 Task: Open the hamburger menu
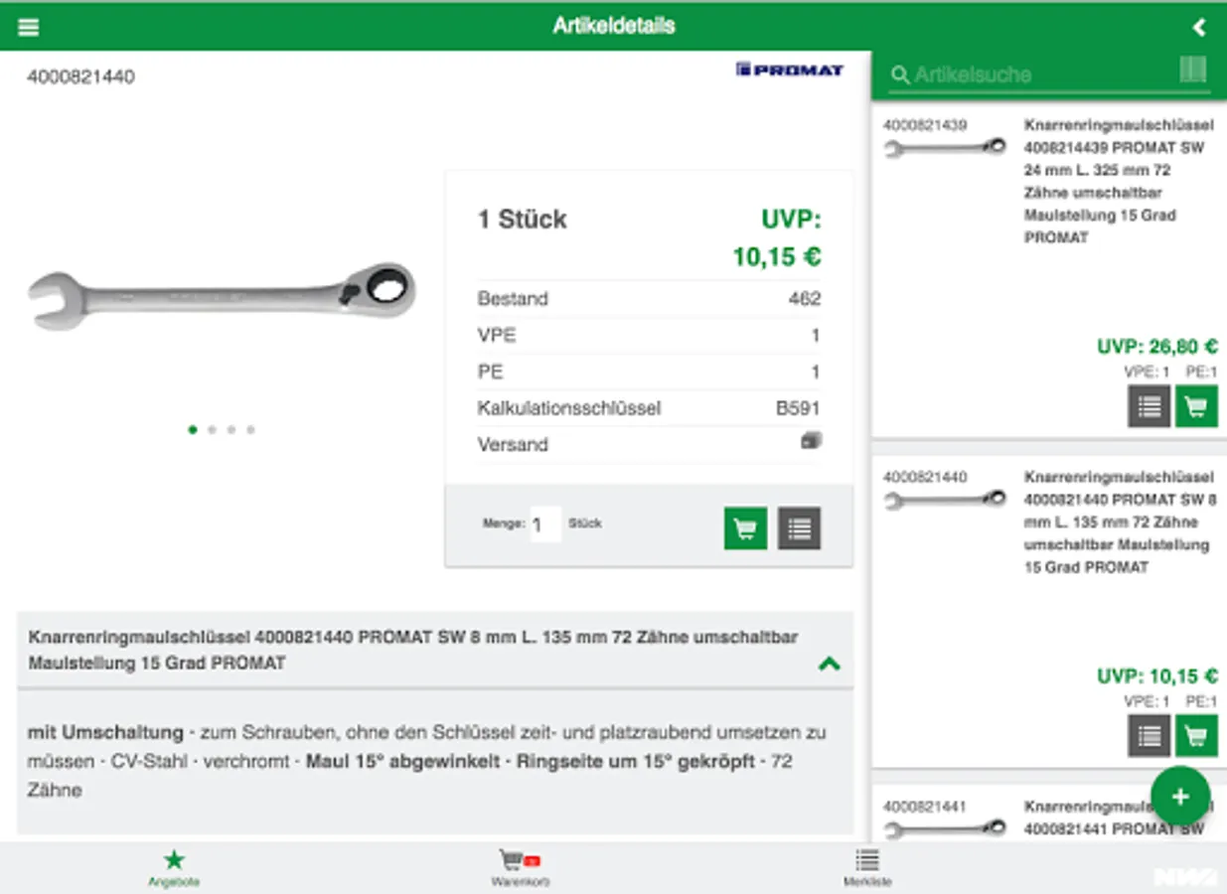[x=28, y=27]
